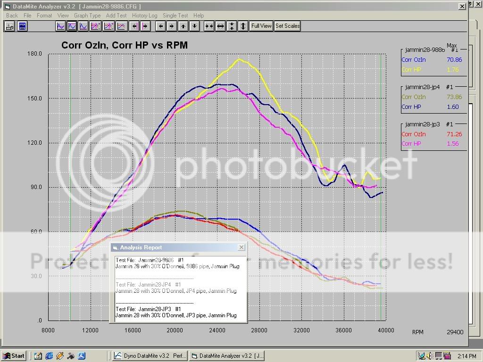Click the Full View button
Viewport: 483px width, 362px height.
(x=261, y=26)
